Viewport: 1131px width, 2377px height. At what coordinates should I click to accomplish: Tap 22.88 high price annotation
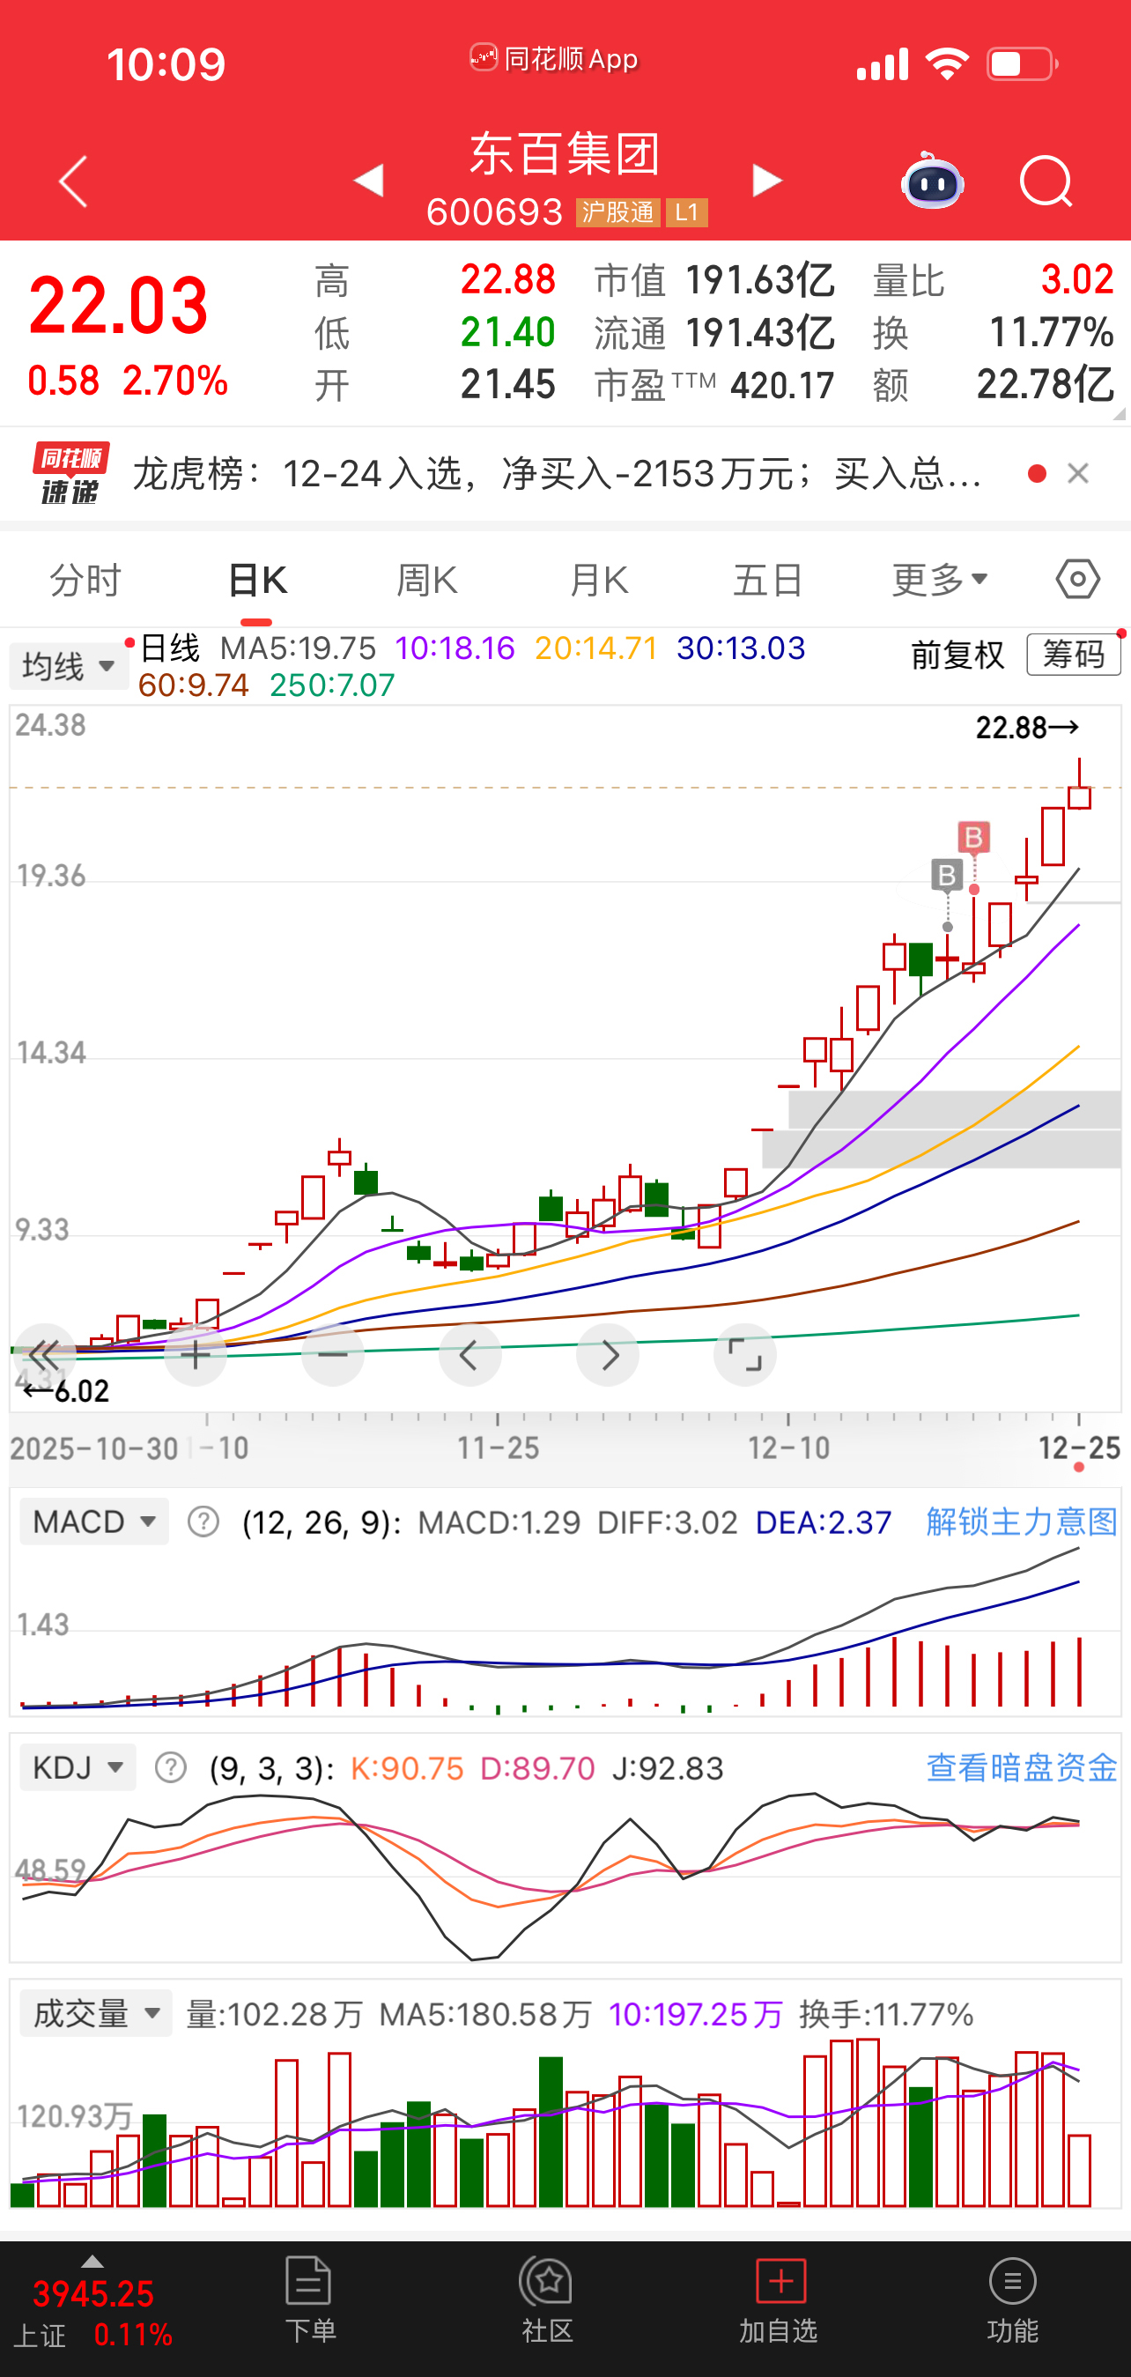click(1028, 728)
